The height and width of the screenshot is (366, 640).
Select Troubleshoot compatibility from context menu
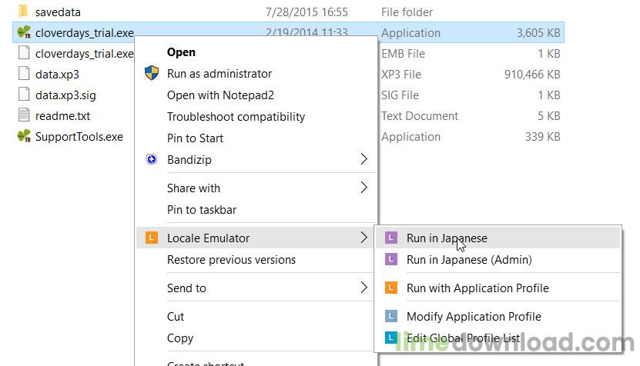coord(236,117)
